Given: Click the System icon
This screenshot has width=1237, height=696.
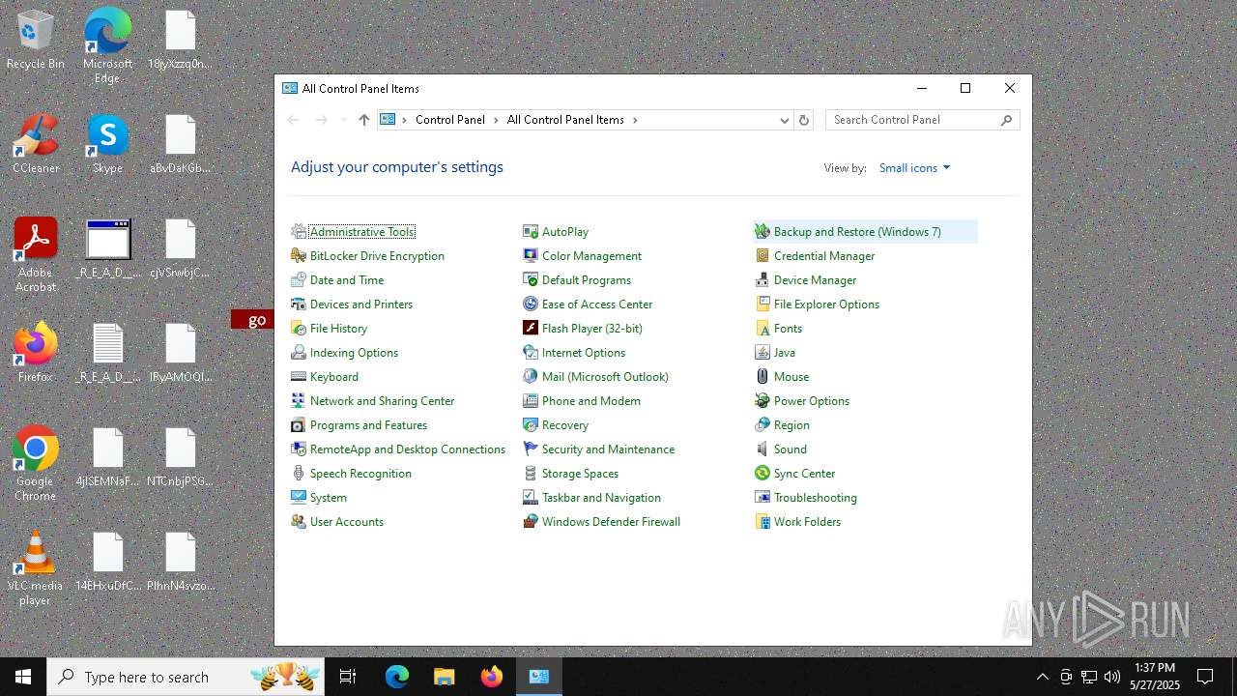Looking at the screenshot, I should point(299,498).
